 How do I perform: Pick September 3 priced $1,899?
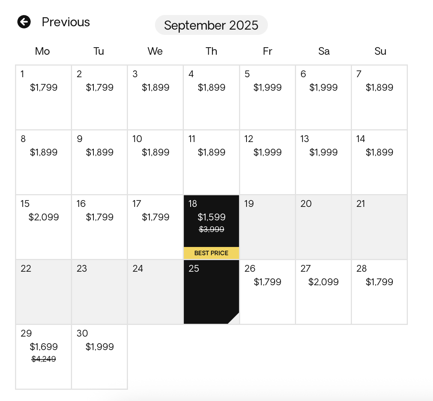point(155,97)
